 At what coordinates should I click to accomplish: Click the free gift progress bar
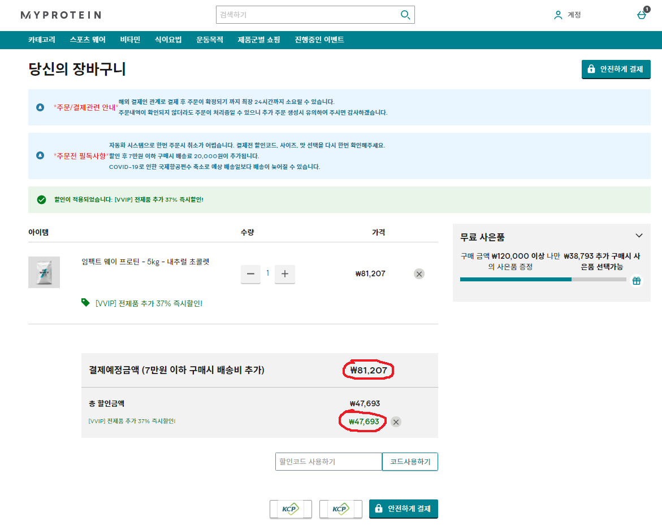coord(543,279)
